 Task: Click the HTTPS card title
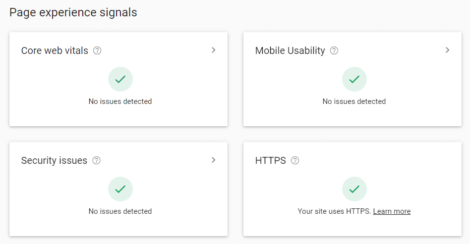point(270,160)
